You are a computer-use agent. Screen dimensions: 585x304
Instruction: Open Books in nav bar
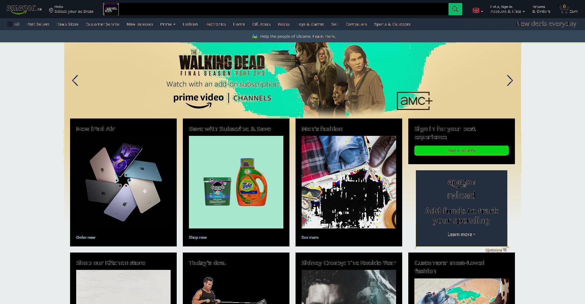click(284, 24)
